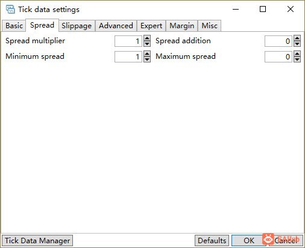This screenshot has width=305, height=248.
Task: Click into the Spread multiplier input field
Action: pyautogui.click(x=128, y=41)
